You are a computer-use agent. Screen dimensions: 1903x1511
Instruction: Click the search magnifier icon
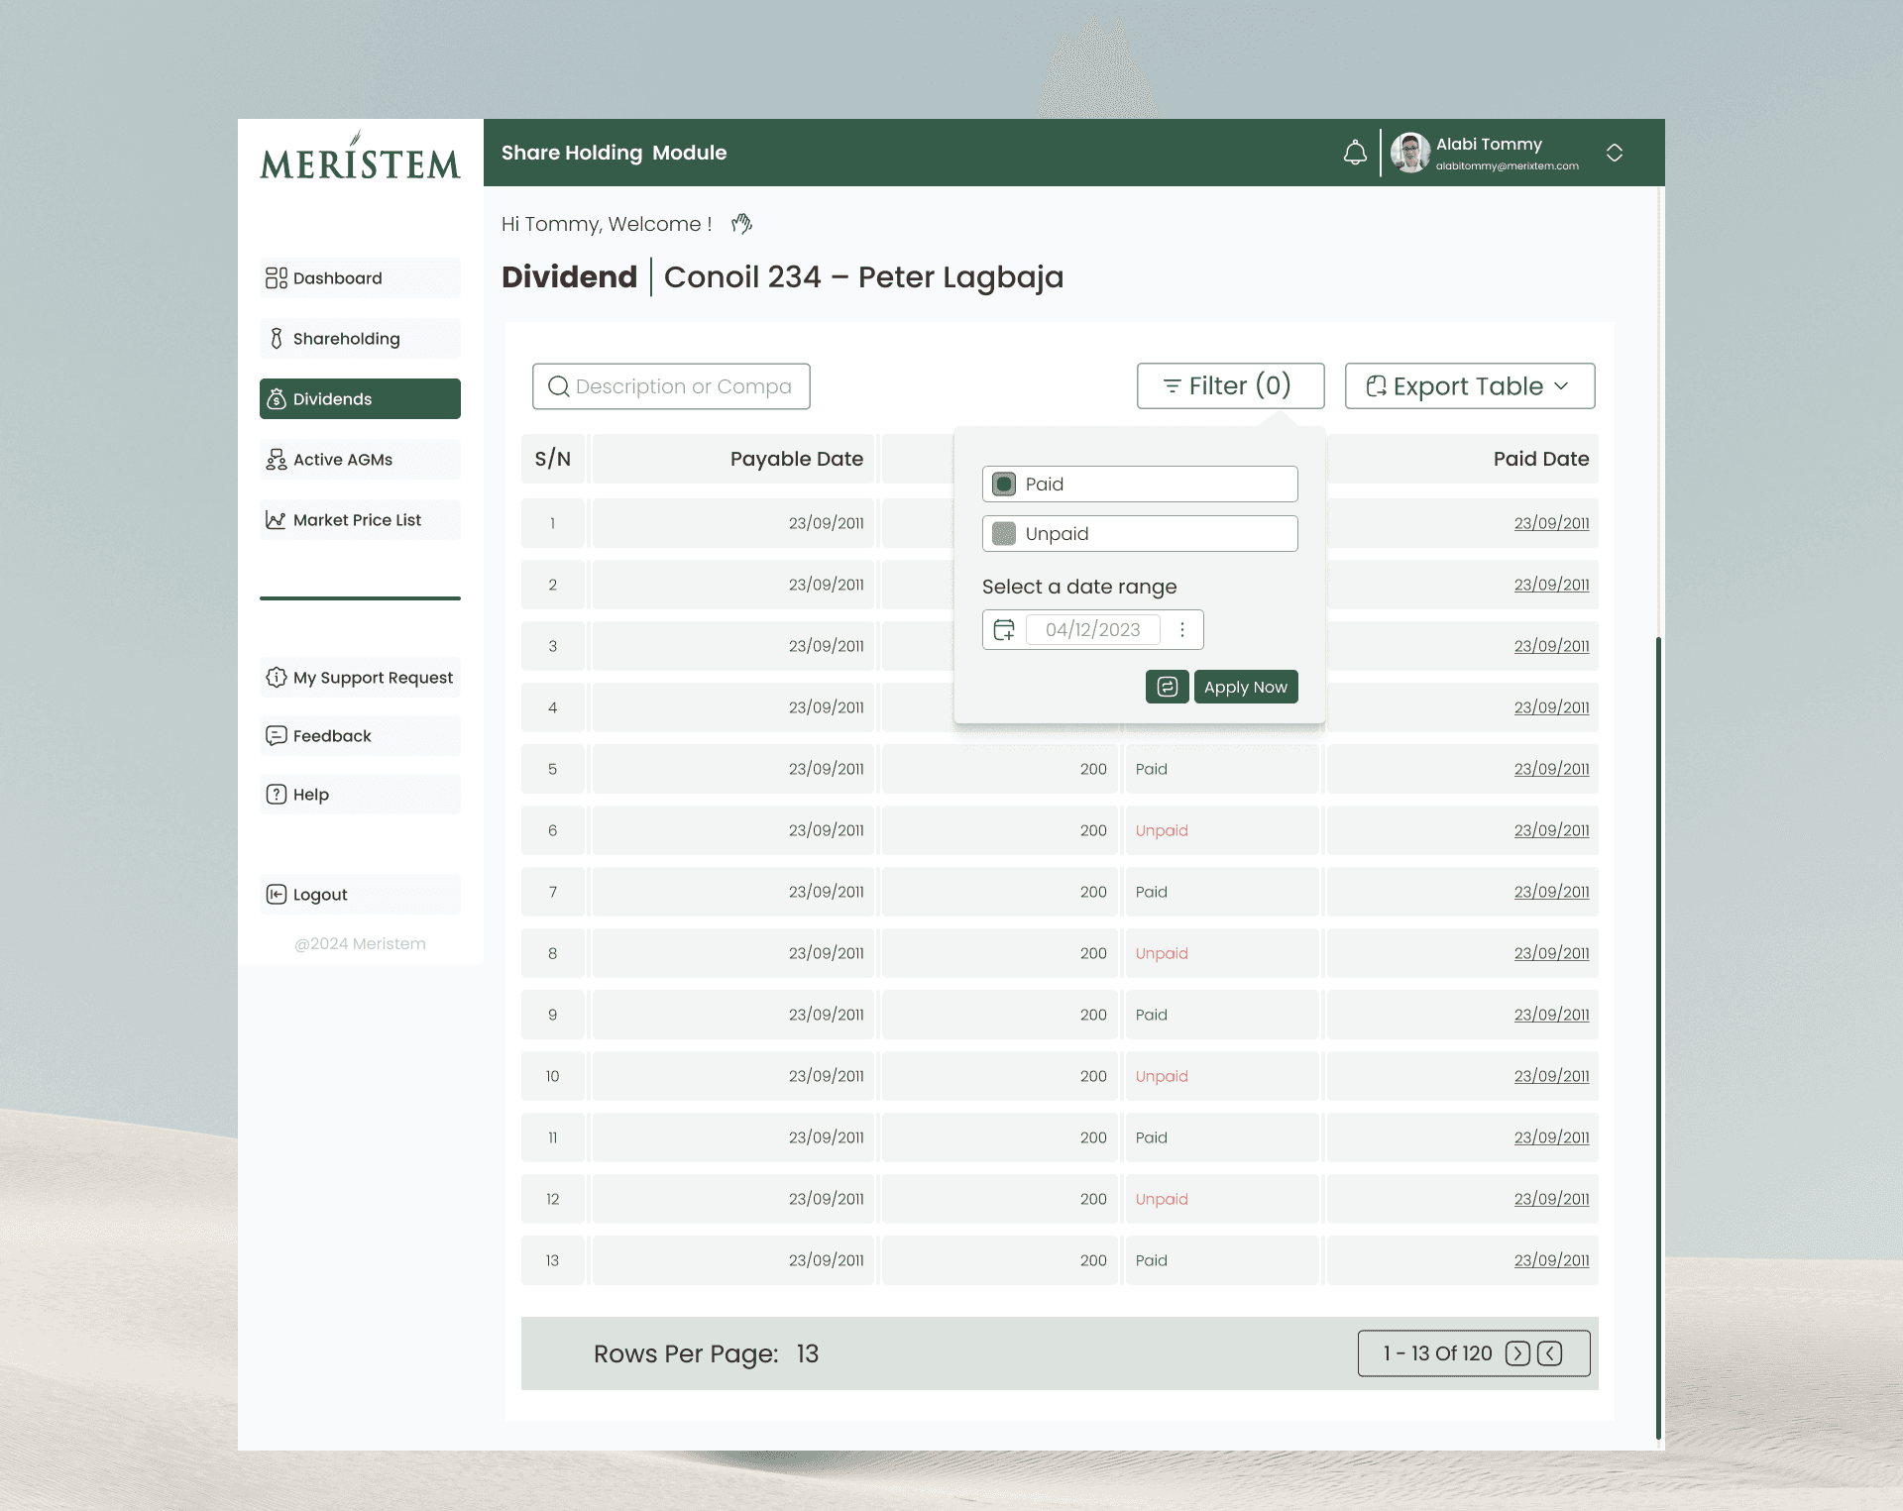[559, 386]
